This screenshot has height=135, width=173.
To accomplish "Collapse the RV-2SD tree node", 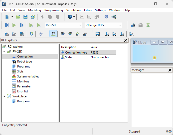I will pos(4,51).
